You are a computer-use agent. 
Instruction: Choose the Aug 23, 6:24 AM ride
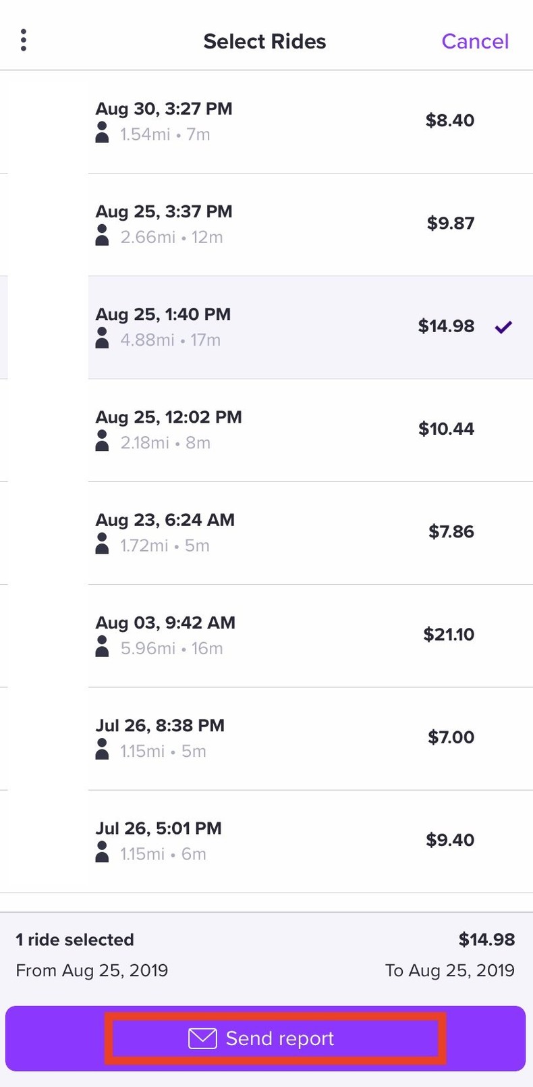[x=283, y=533]
